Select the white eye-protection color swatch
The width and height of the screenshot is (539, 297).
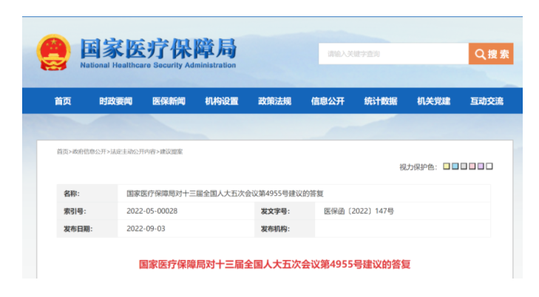[x=489, y=166]
